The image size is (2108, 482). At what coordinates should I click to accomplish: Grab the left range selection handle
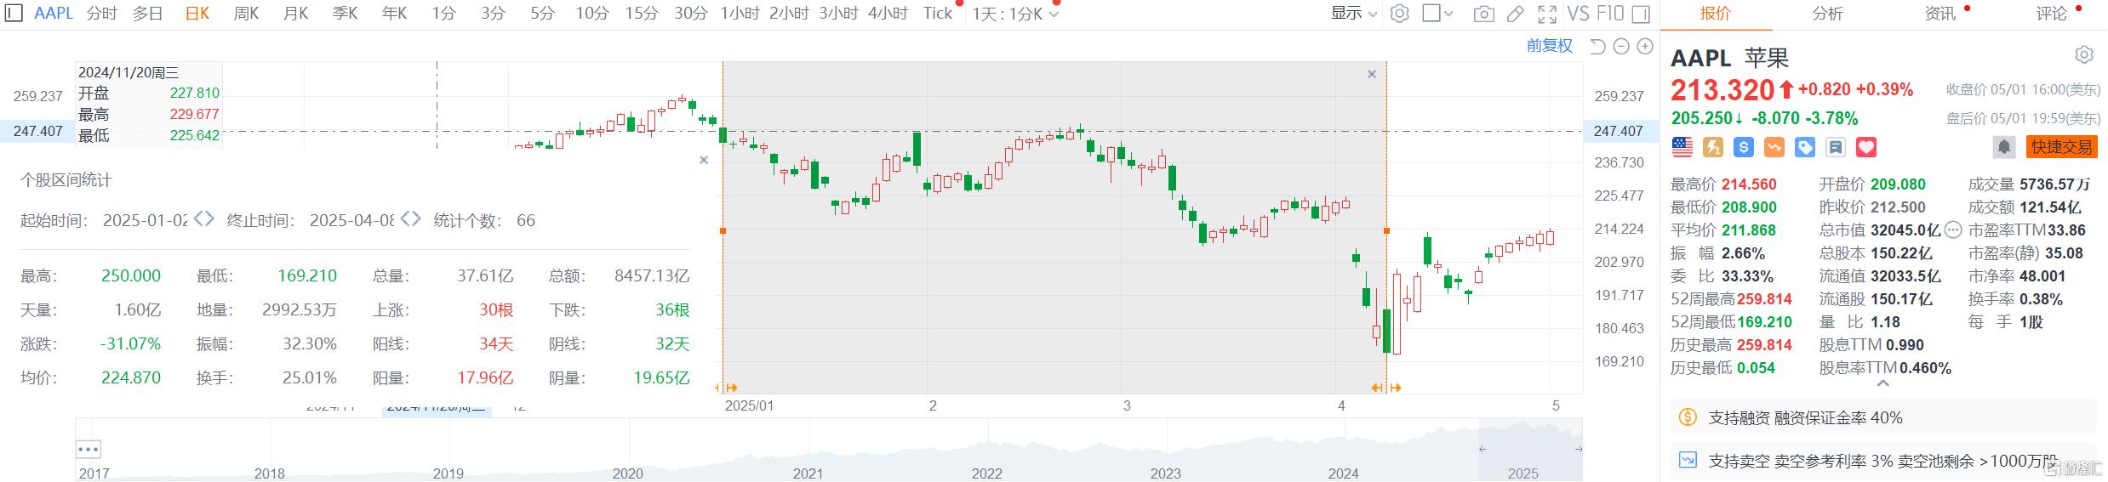[723, 230]
